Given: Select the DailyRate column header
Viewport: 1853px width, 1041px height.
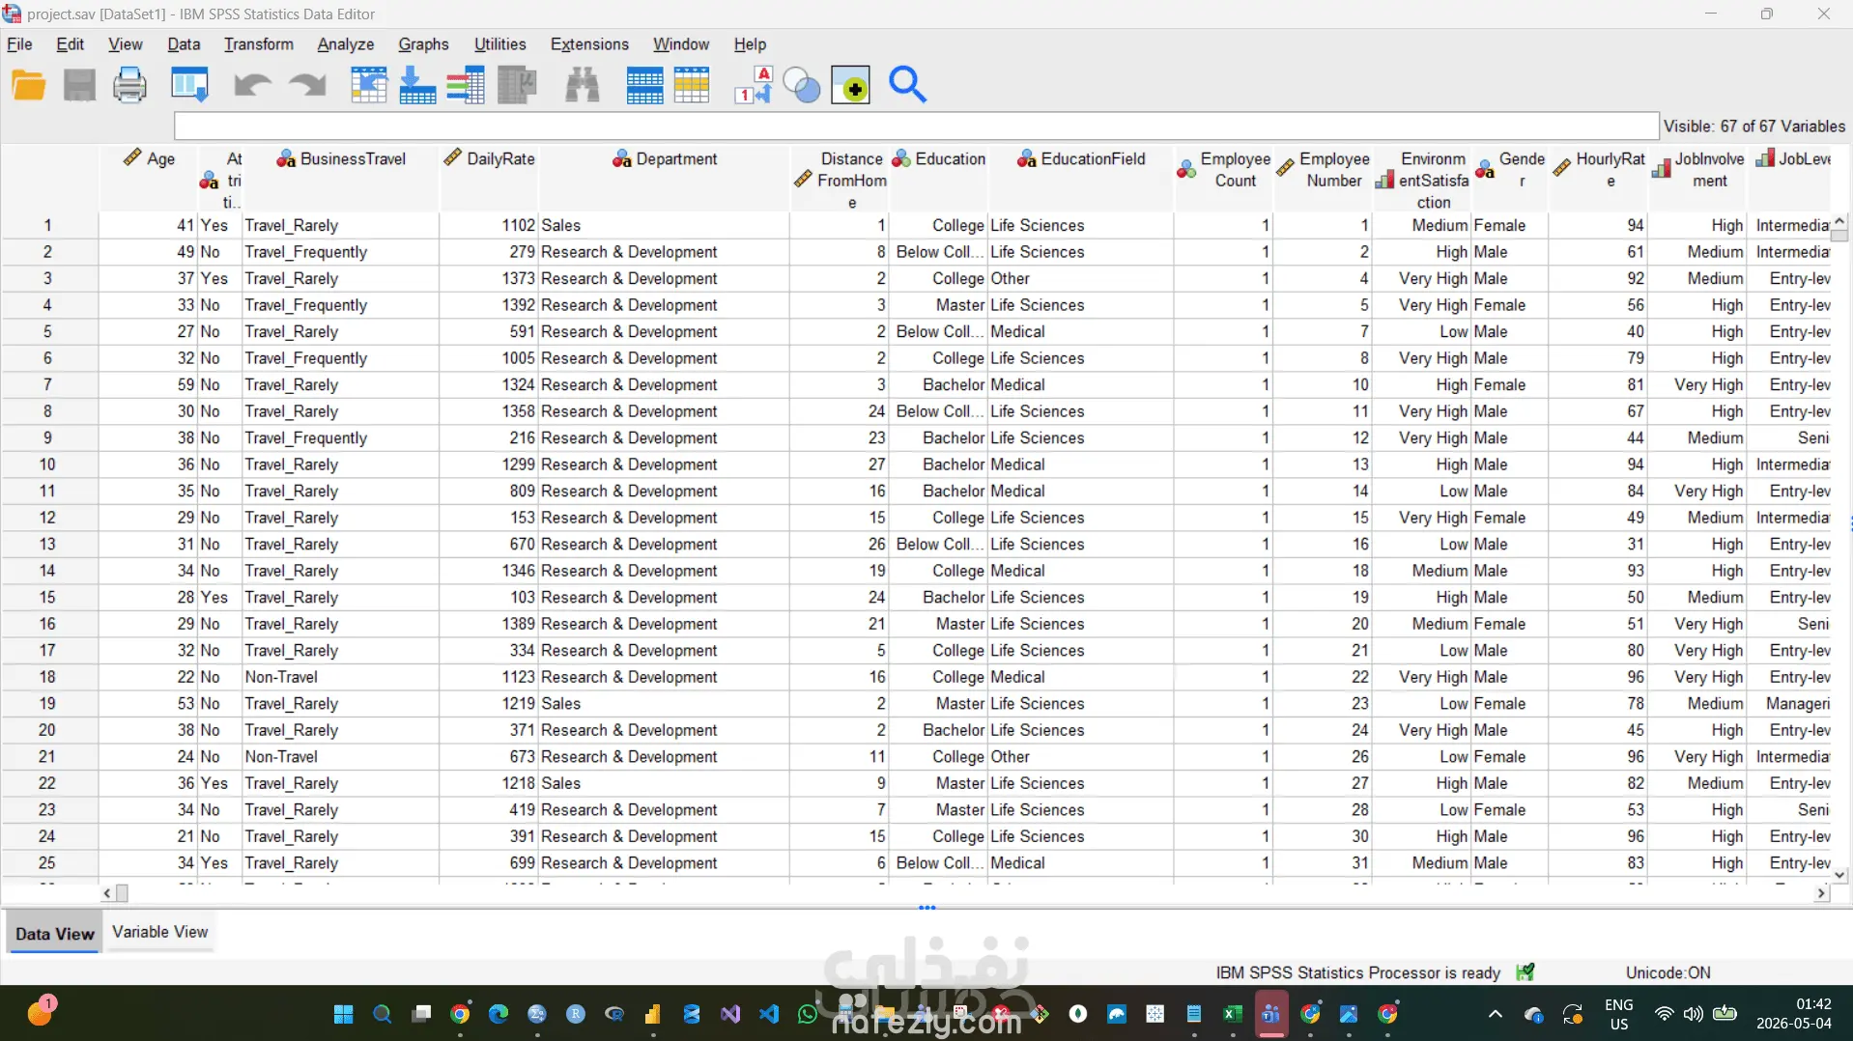Looking at the screenshot, I should tap(489, 179).
